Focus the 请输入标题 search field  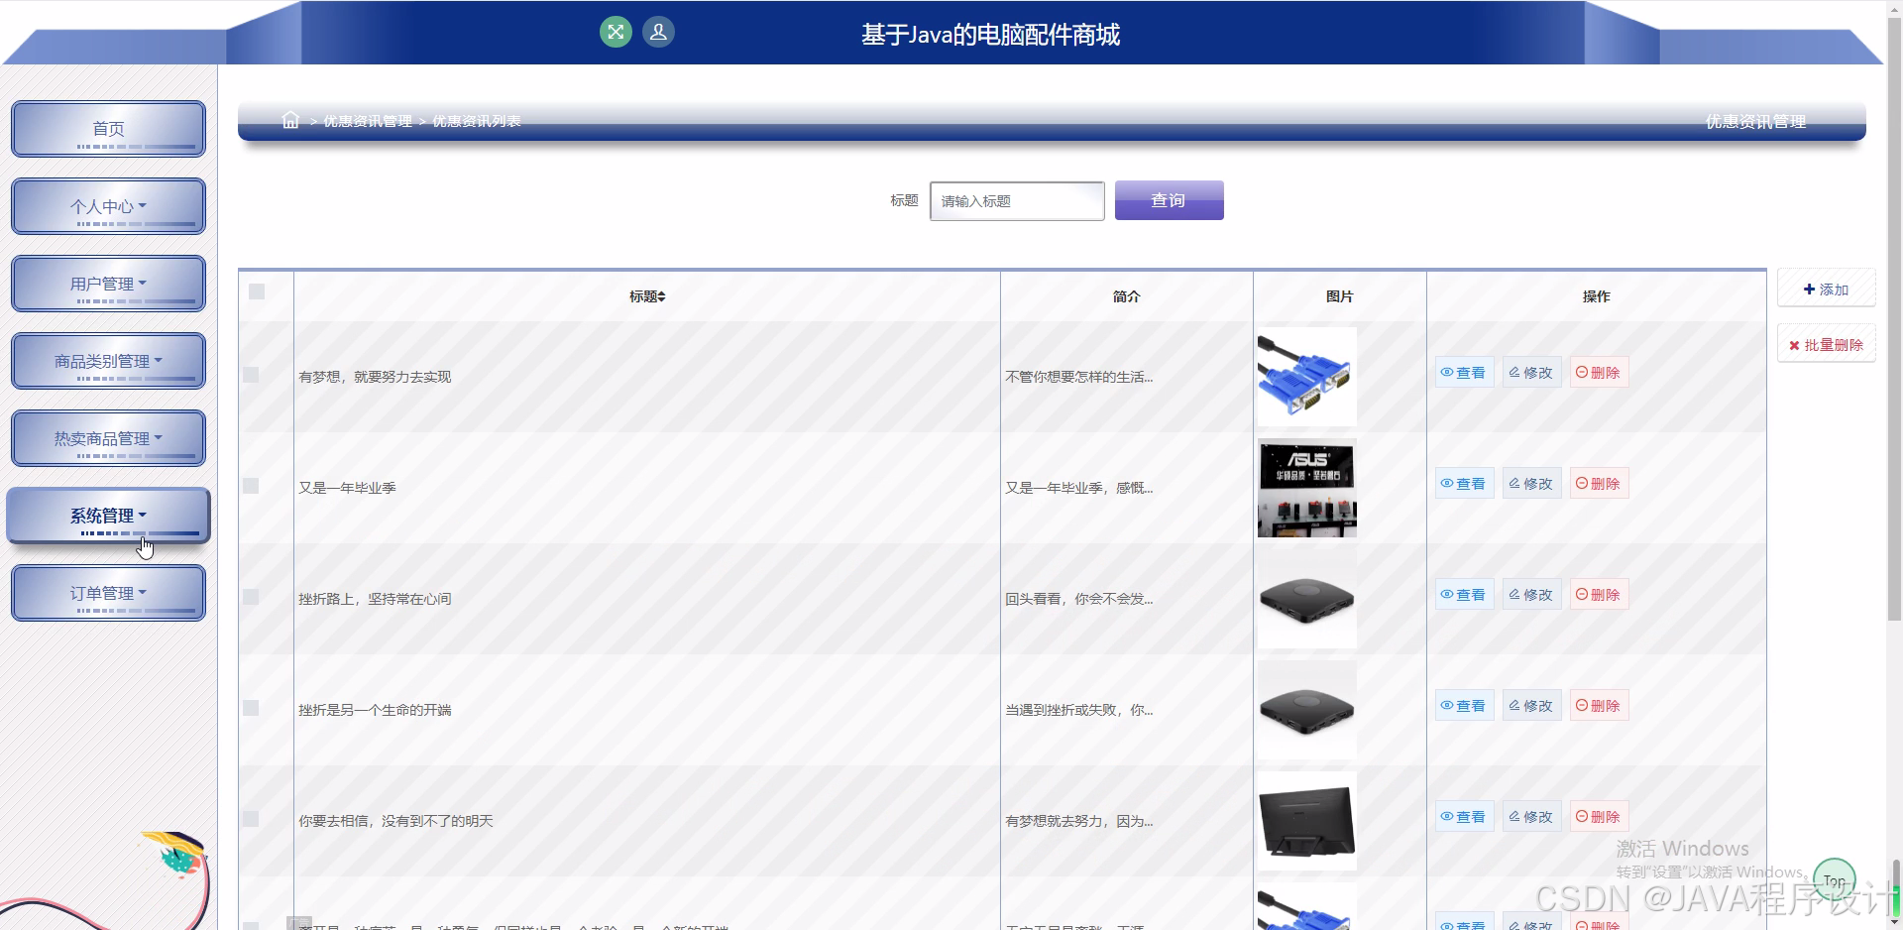coord(1017,200)
